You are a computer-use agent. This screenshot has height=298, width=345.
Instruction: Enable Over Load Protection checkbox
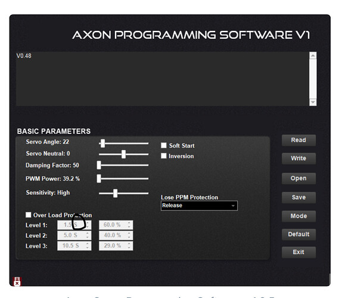coord(29,215)
